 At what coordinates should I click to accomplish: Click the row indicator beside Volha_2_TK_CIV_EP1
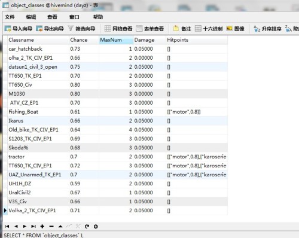5,210
